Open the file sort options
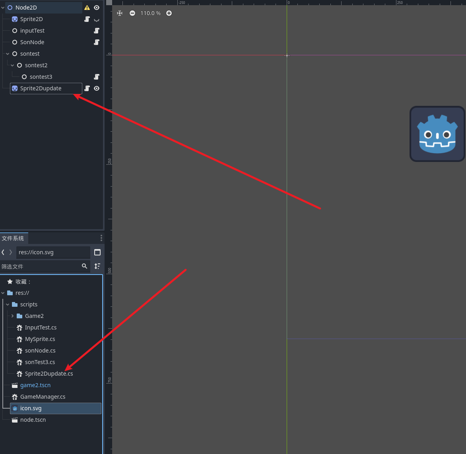 pos(97,266)
